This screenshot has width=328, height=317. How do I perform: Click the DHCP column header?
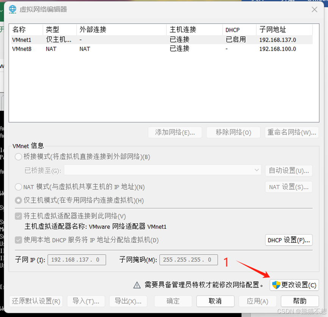point(240,30)
